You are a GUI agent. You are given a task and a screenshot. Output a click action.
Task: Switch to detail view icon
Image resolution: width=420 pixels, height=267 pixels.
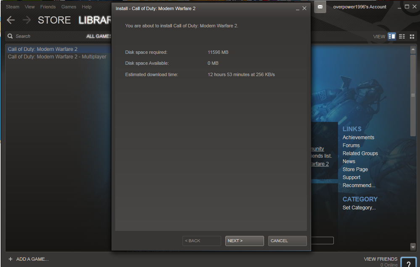(x=391, y=37)
